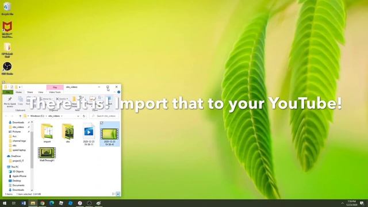Select the obs folder thumbnail
368x207 pixels.
68,133
